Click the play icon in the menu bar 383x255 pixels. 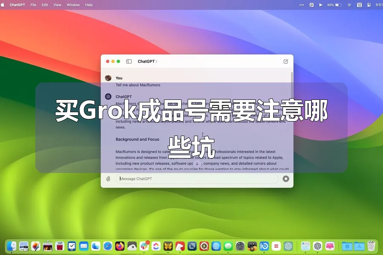(321, 5)
